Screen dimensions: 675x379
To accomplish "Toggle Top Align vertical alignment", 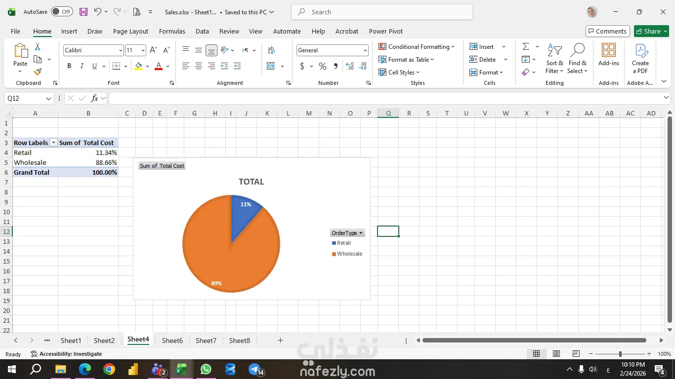I will pyautogui.click(x=186, y=50).
